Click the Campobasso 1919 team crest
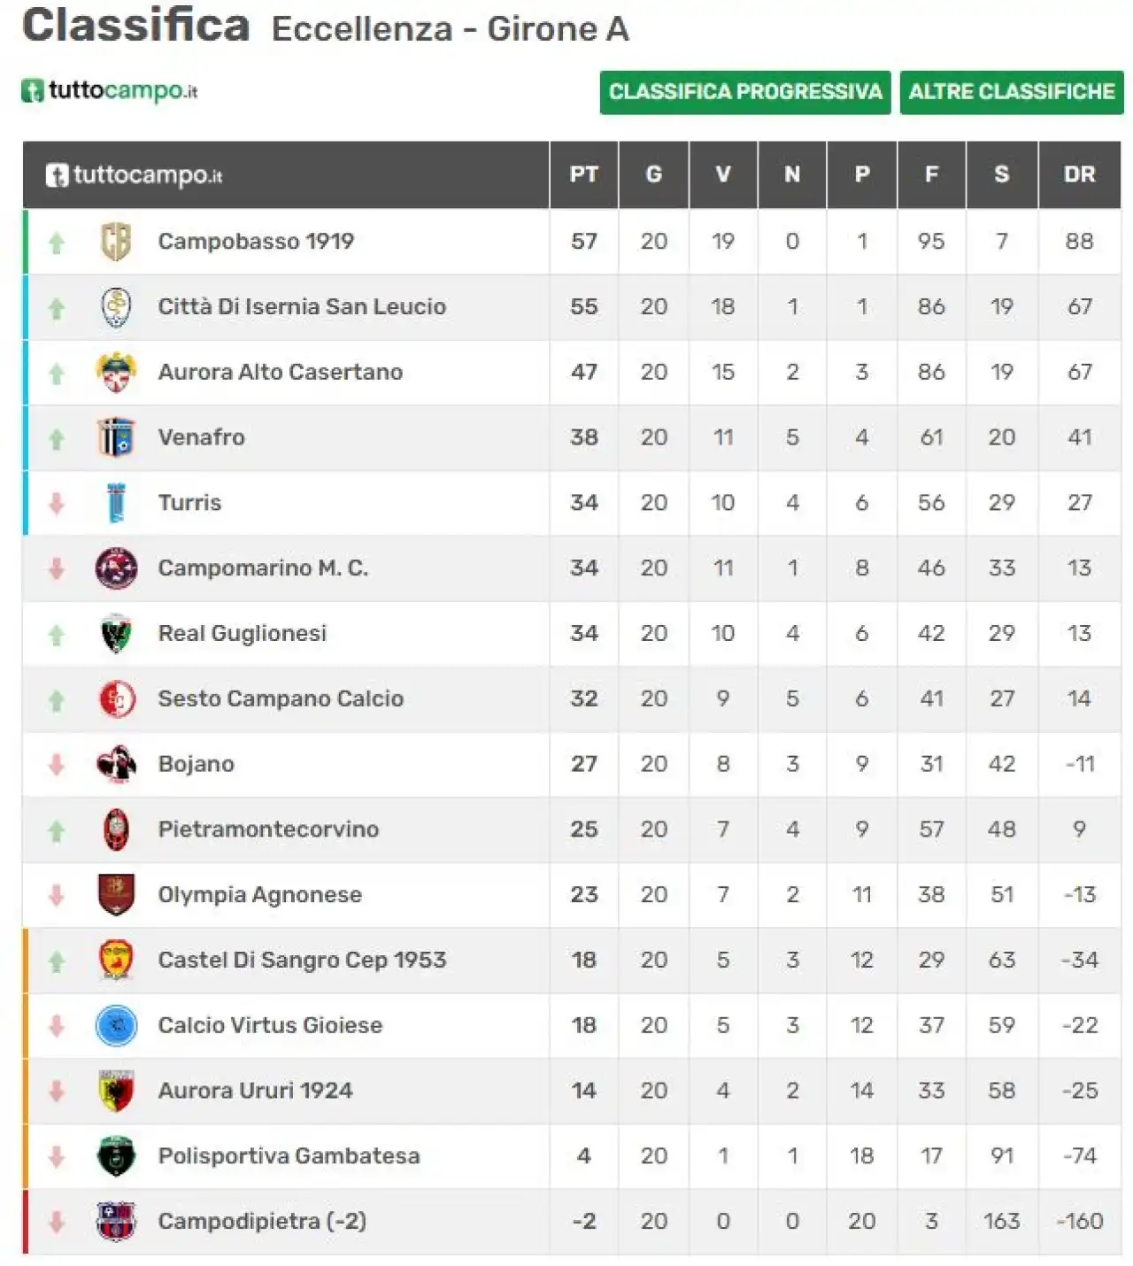The image size is (1133, 1266). point(116,241)
